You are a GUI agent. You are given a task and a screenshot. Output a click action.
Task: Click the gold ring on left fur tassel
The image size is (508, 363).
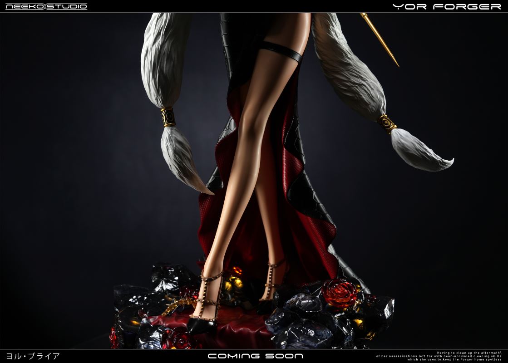click(168, 117)
